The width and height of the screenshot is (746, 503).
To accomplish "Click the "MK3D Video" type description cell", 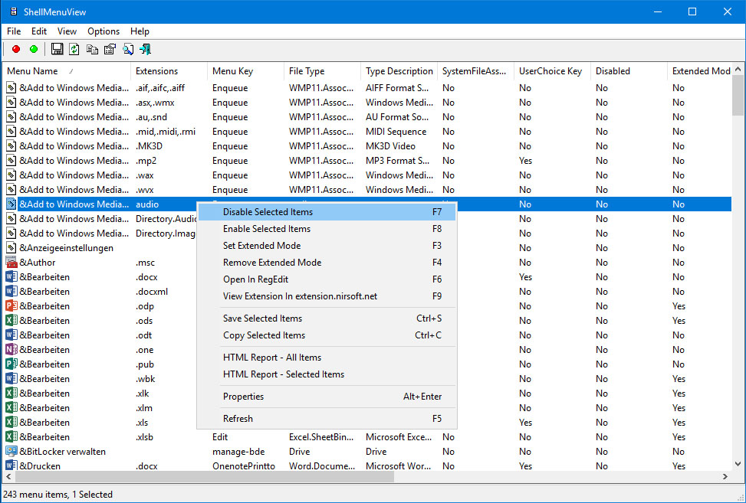I will [390, 146].
